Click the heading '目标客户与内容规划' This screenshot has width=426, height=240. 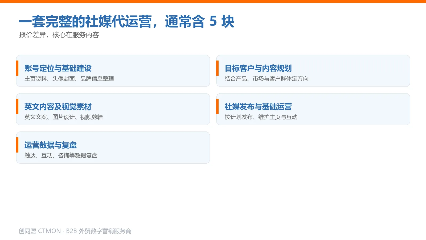click(x=258, y=68)
